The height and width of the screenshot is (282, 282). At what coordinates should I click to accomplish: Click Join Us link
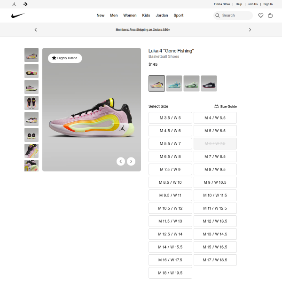(253, 4)
